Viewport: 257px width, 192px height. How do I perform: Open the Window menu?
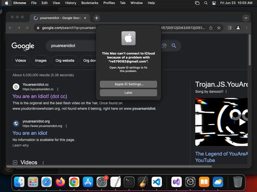coord(137,3)
